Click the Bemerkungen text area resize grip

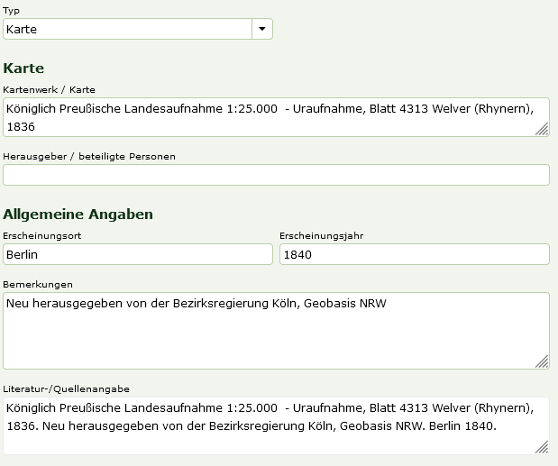tap(542, 361)
